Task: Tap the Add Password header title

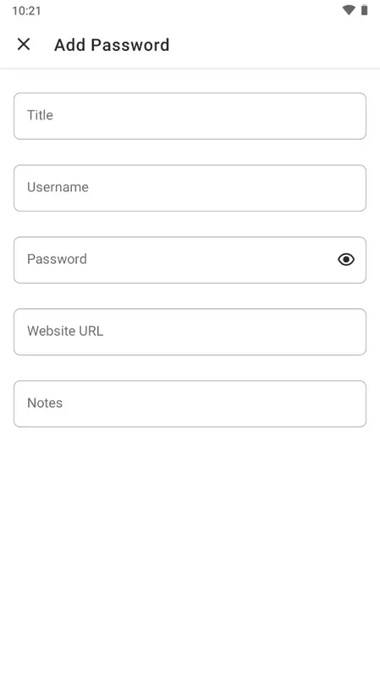Action: (112, 45)
